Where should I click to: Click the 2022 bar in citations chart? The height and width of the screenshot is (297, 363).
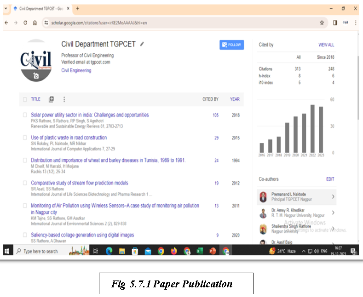coord(312,129)
